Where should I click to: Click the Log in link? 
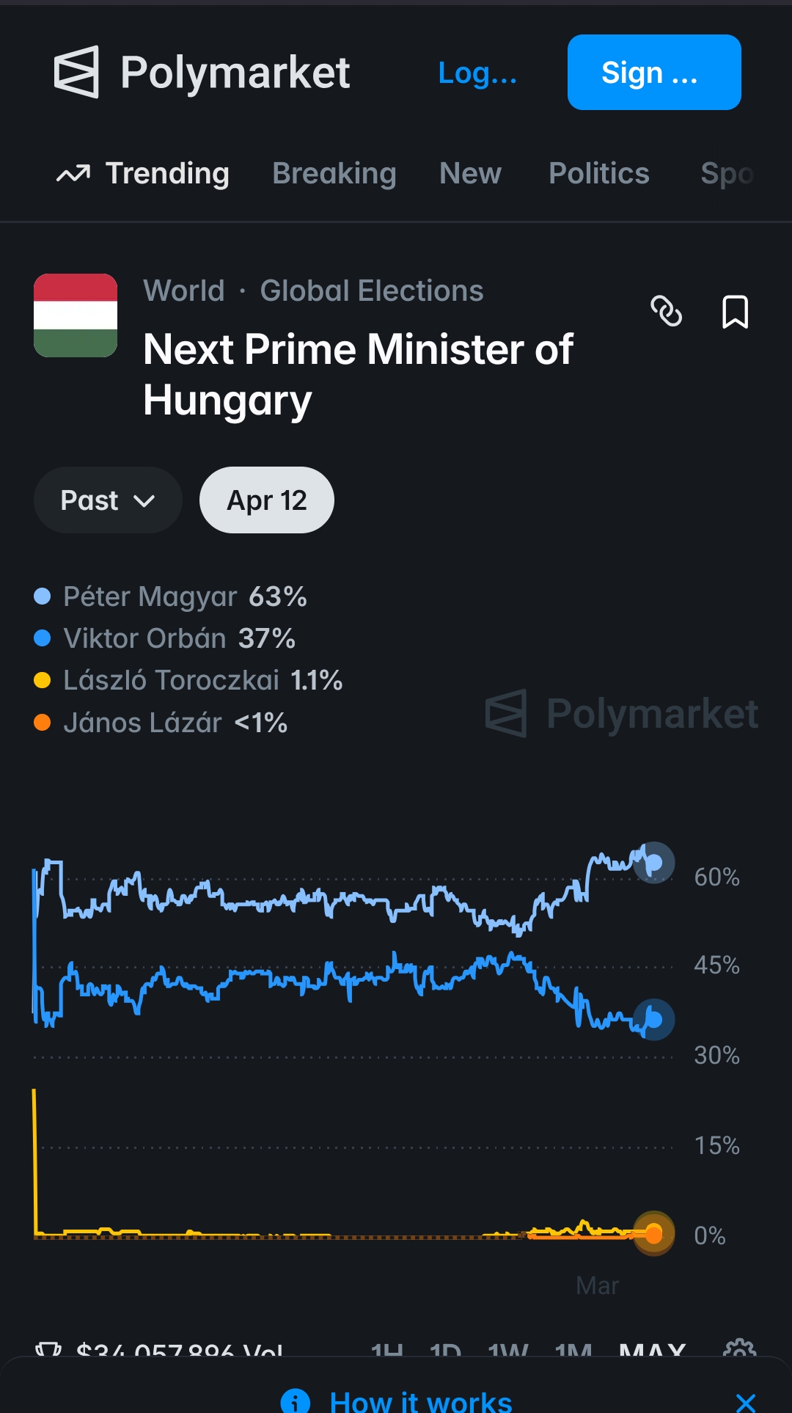tap(477, 73)
